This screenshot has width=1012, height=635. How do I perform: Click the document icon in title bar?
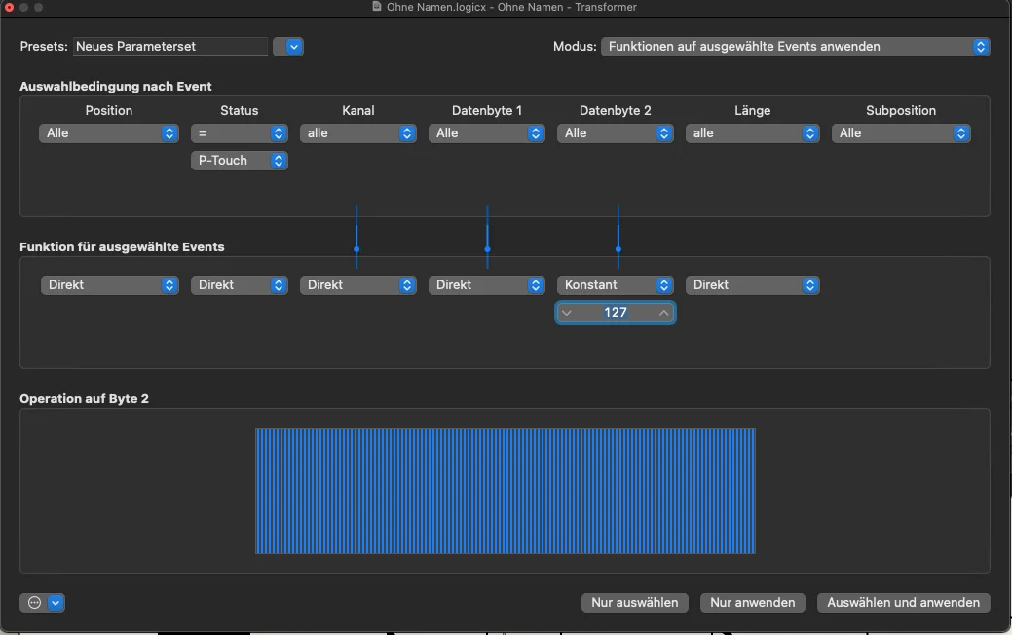click(x=377, y=7)
